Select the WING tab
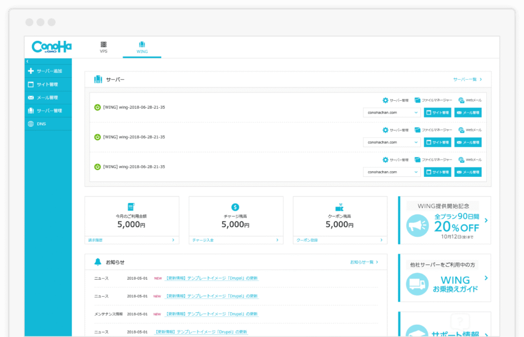 click(142, 48)
